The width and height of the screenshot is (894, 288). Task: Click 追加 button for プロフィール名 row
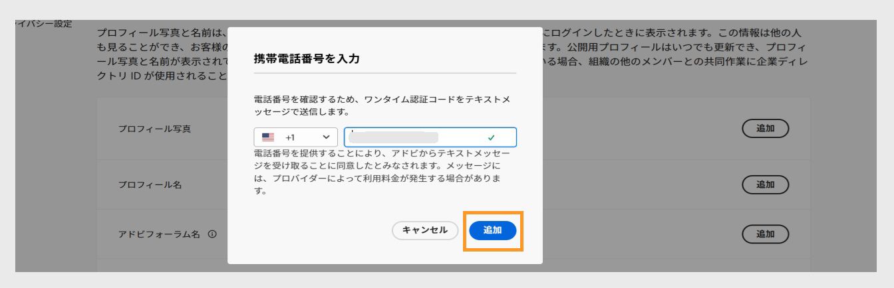click(x=765, y=184)
